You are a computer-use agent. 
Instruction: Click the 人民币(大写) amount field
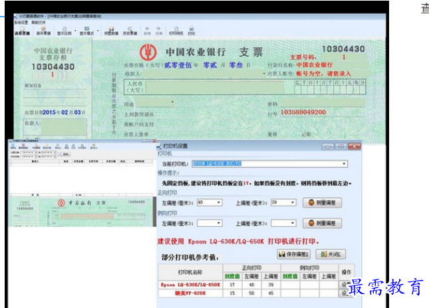point(215,87)
